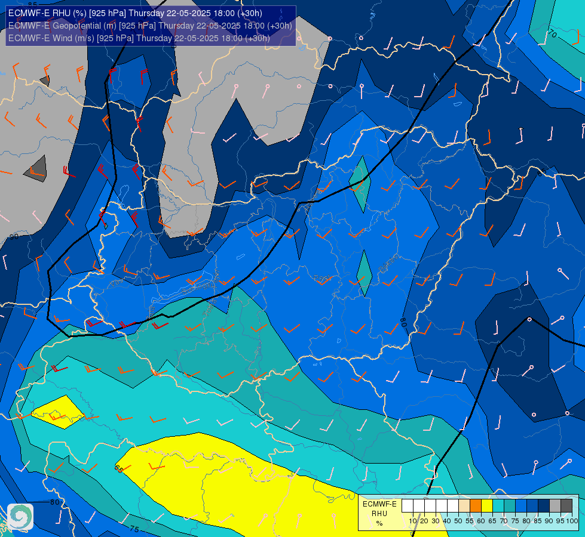Pick the bright blue 75-80 legend swatch

(x=521, y=506)
